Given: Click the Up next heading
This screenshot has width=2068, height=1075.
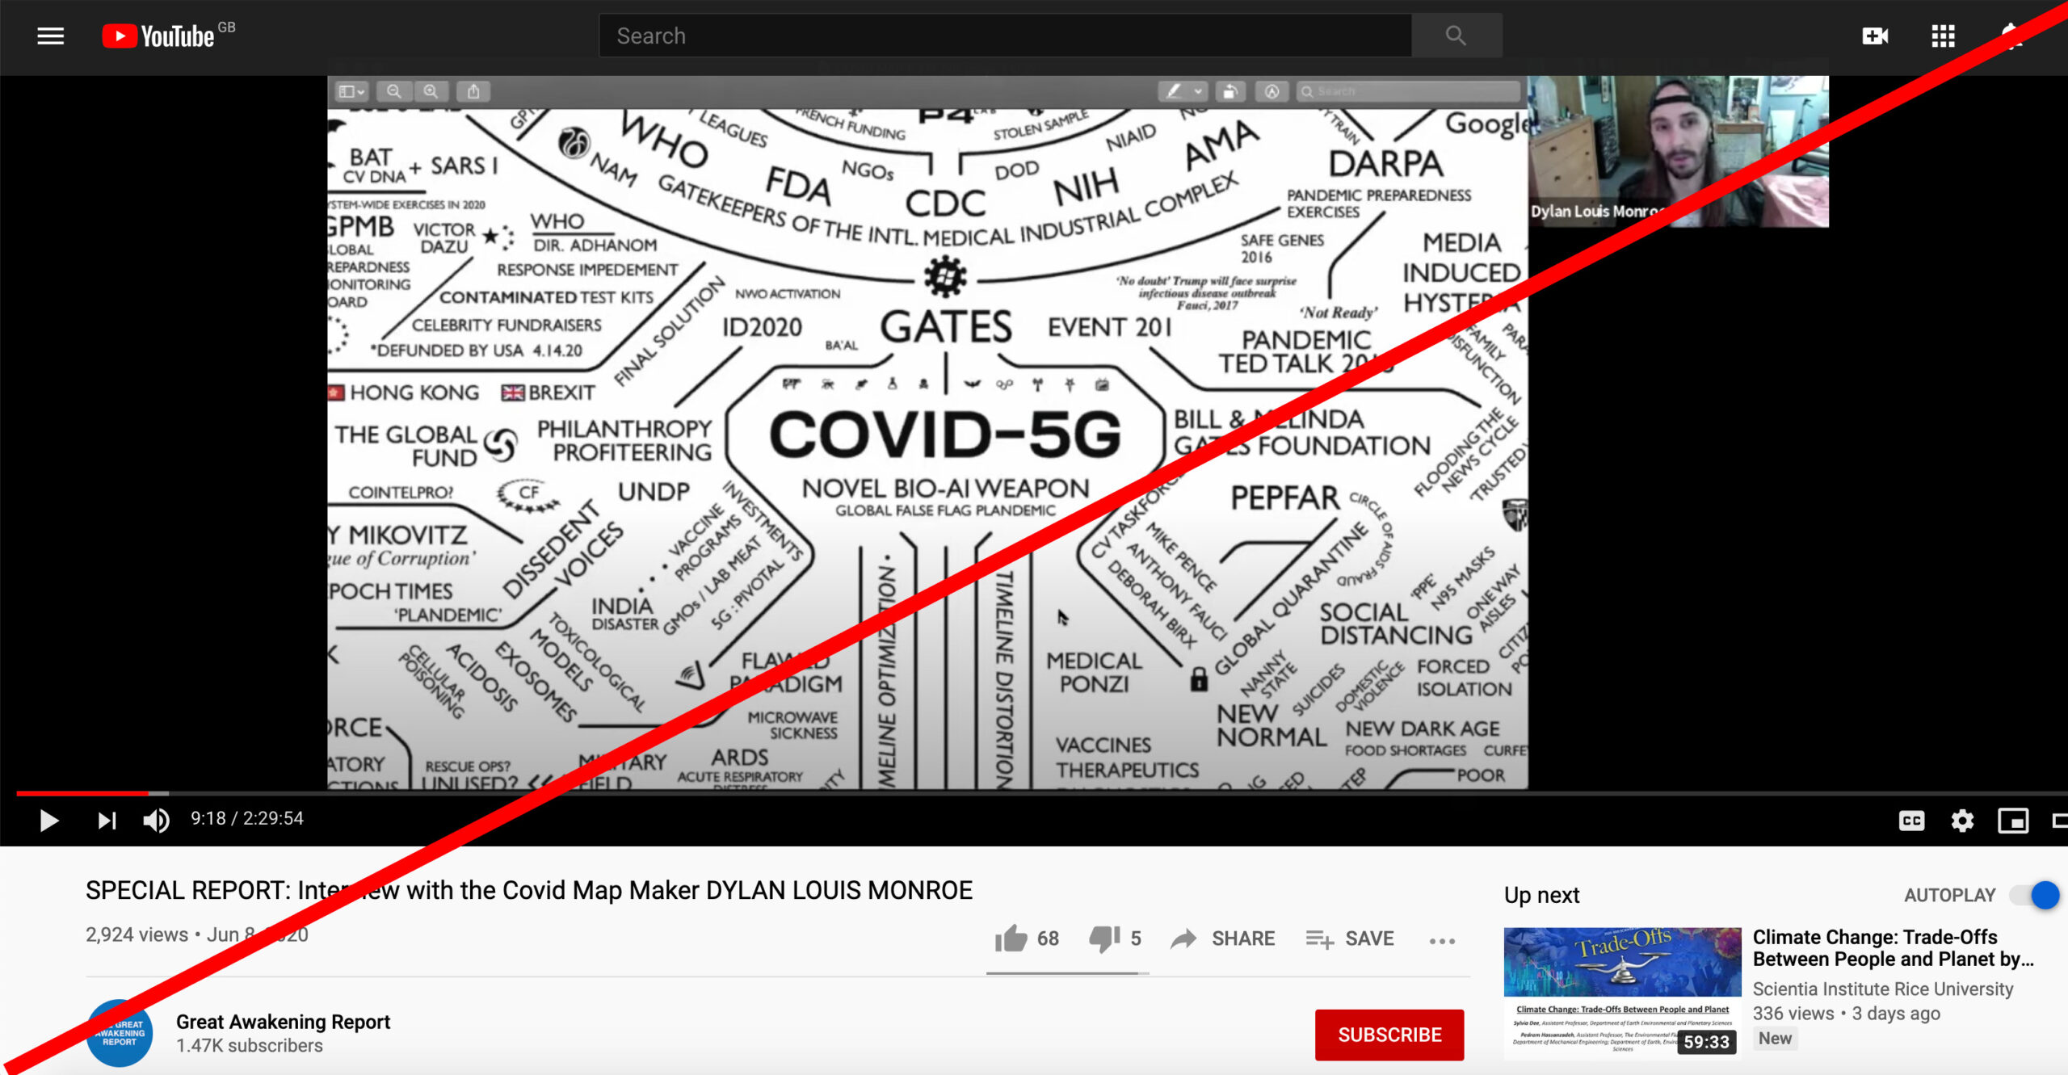Looking at the screenshot, I should pos(1541,895).
